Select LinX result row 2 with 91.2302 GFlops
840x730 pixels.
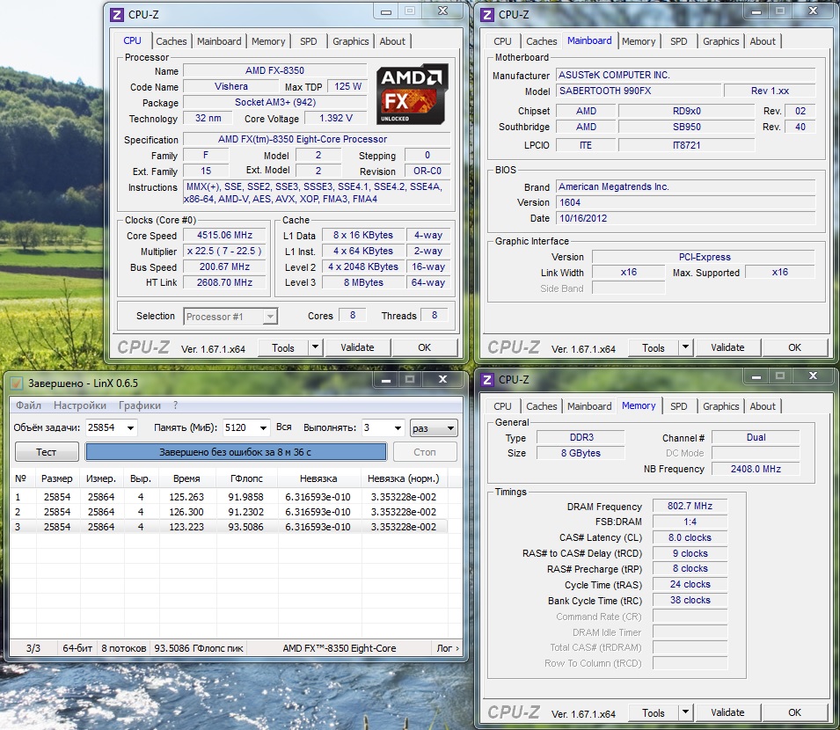coord(229,512)
